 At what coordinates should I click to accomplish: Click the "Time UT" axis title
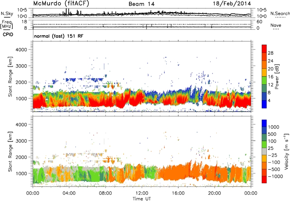coord(142,199)
